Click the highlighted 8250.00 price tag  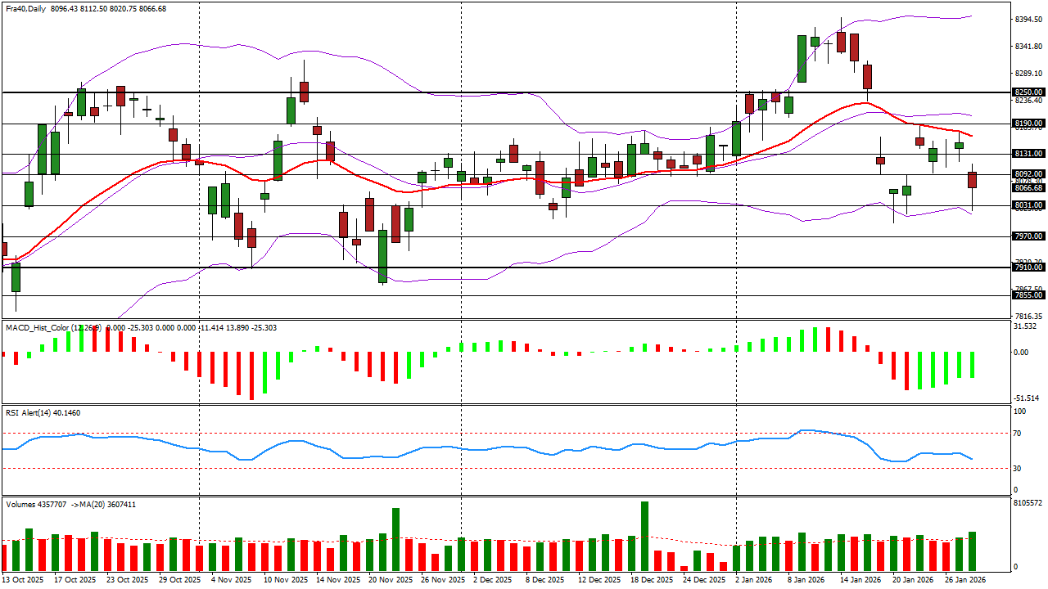point(1022,92)
